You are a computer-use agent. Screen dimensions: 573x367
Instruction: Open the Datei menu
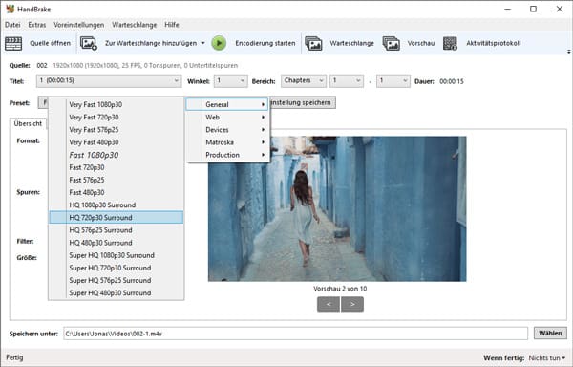coord(12,25)
